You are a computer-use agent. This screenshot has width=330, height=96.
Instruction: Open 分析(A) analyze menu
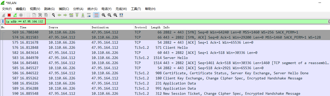[78, 9]
